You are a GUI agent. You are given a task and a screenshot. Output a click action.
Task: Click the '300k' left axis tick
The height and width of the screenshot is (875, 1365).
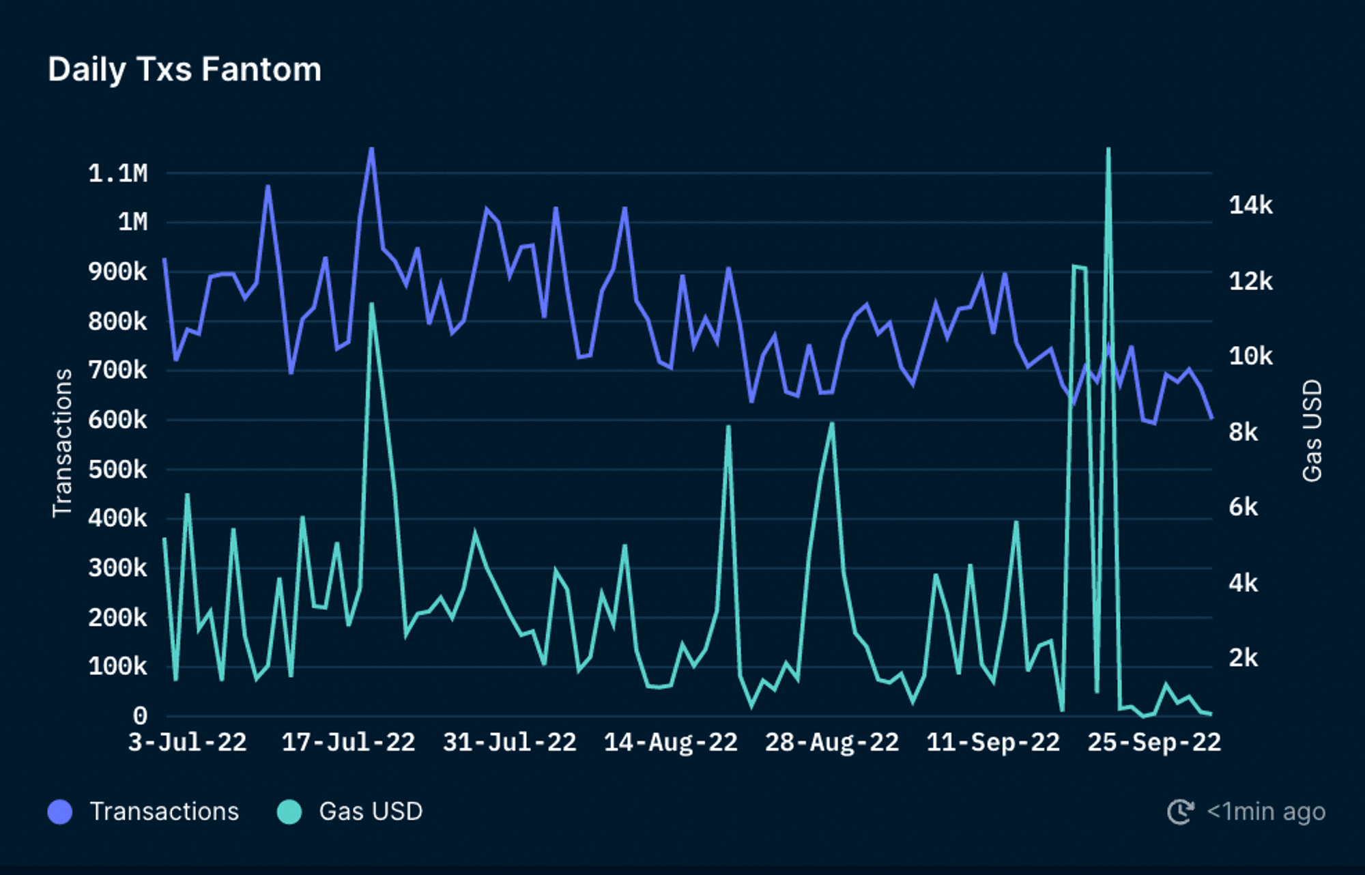tap(118, 568)
